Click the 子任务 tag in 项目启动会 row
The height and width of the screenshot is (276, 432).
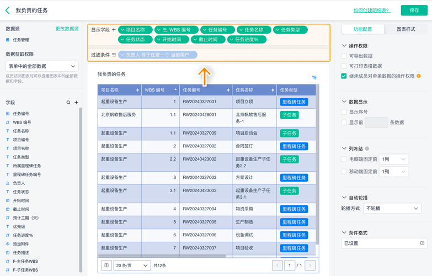point(289,133)
